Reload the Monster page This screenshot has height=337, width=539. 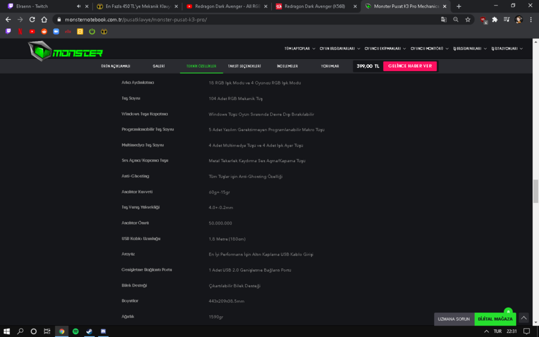[32, 20]
